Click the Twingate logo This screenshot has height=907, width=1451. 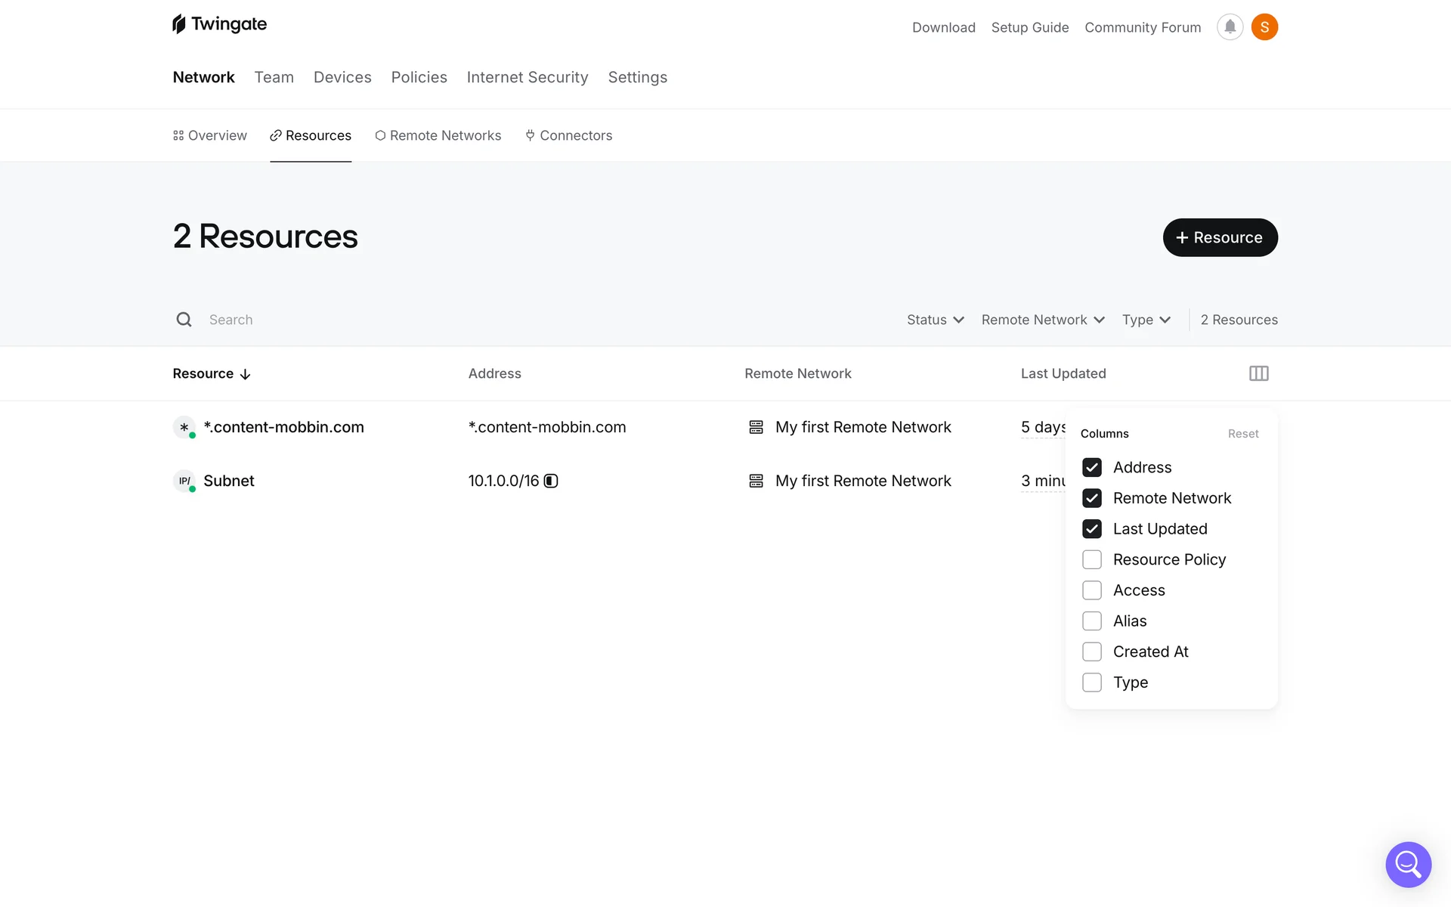(219, 24)
